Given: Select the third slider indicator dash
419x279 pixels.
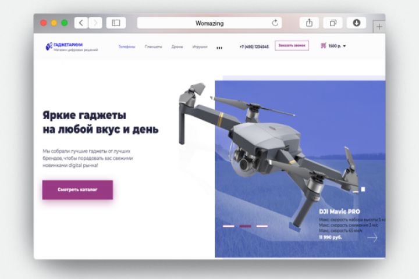Looking at the screenshot, I should pyautogui.click(x=262, y=226).
